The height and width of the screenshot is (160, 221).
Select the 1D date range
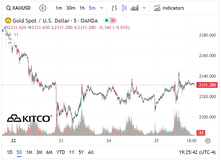pos(10,152)
